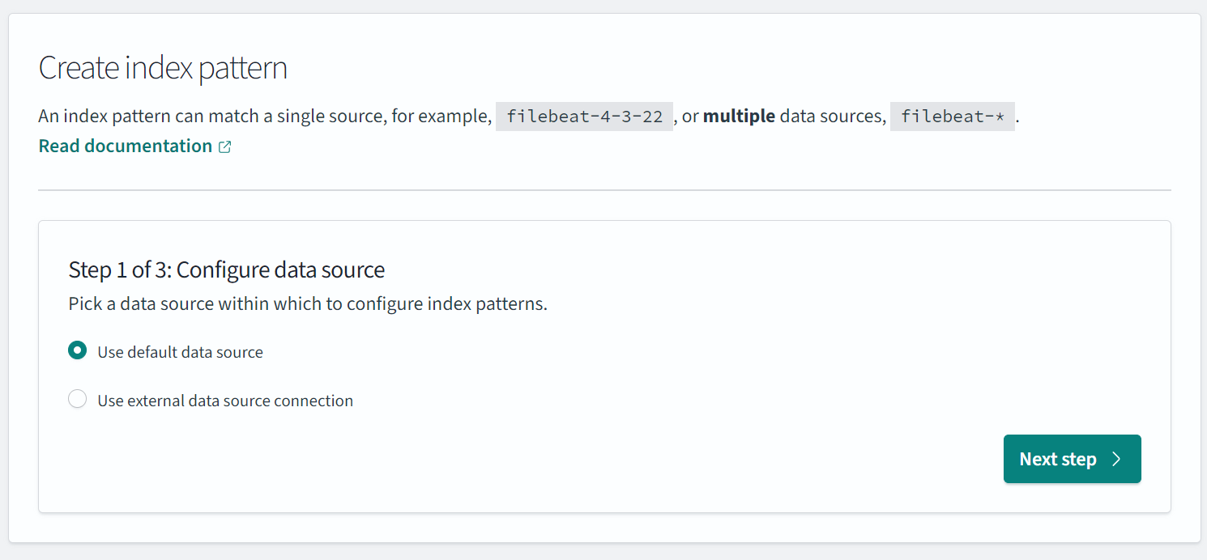Open the Read documentation link
This screenshot has width=1207, height=560.
click(125, 146)
